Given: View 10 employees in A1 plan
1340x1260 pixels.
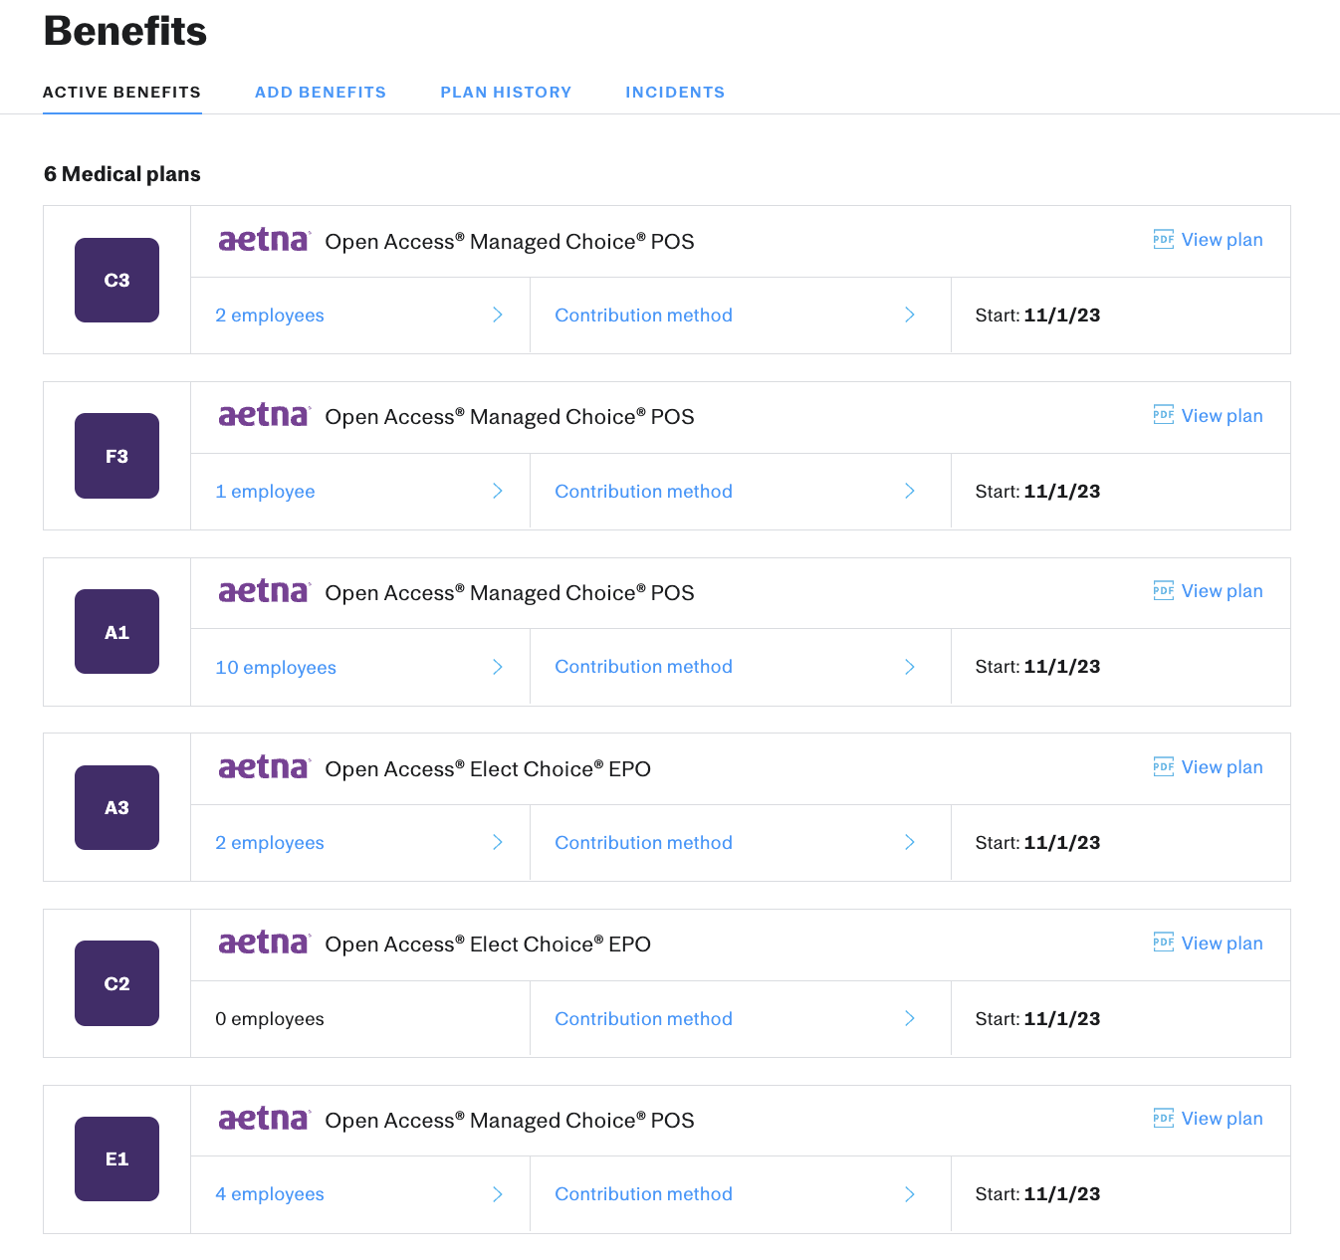Looking at the screenshot, I should (276, 668).
